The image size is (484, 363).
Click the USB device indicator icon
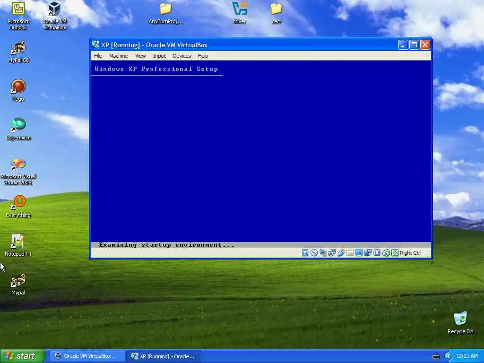pyautogui.click(x=341, y=253)
